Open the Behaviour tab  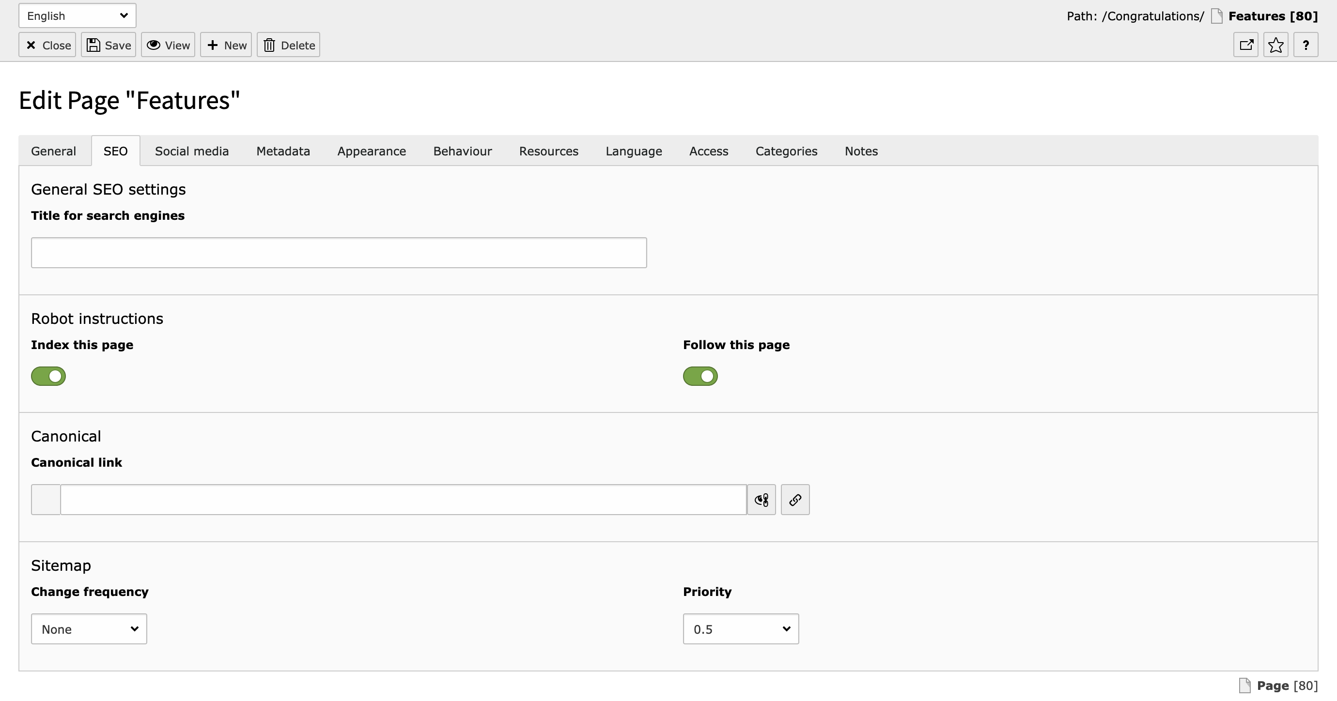coord(463,151)
